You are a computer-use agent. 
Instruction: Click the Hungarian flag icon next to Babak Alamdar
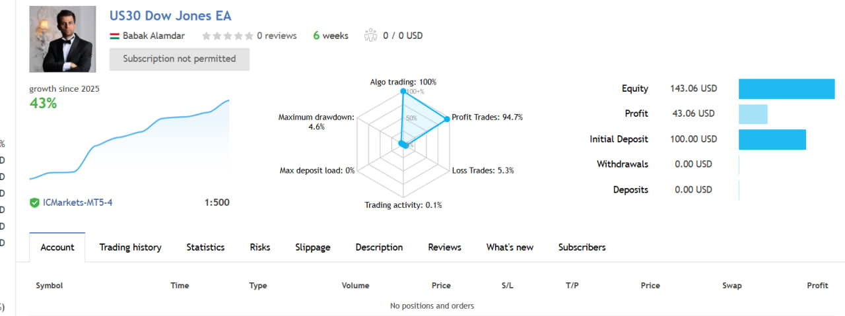coord(114,36)
